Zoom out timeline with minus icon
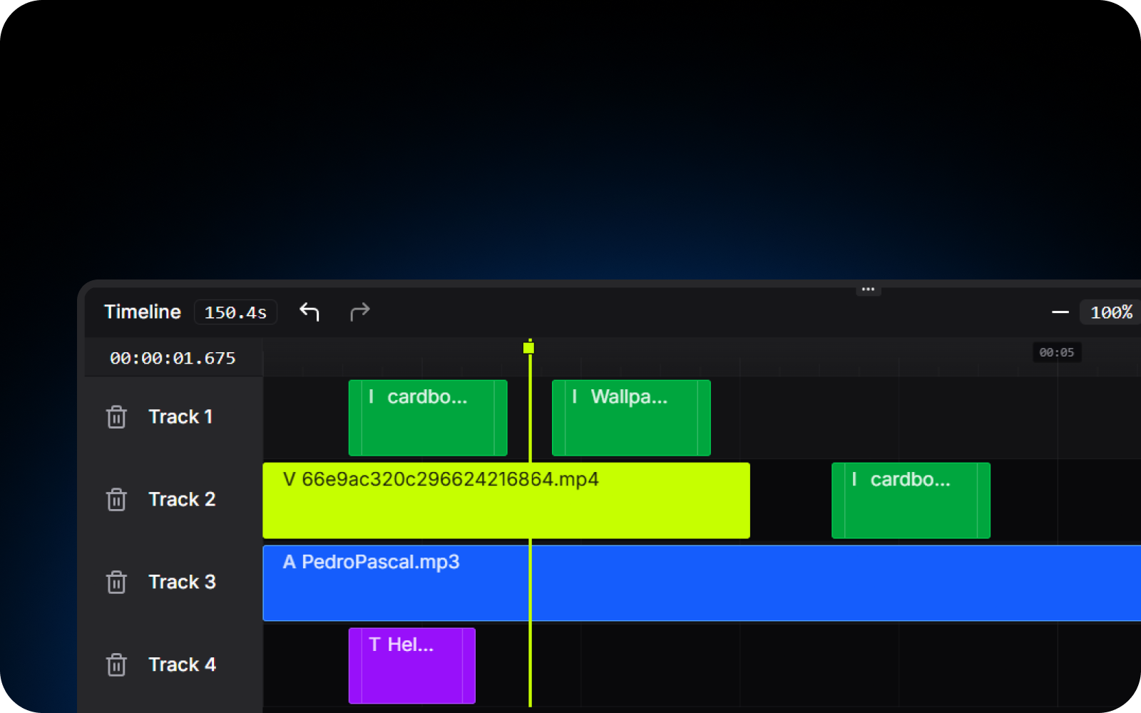 [1060, 312]
